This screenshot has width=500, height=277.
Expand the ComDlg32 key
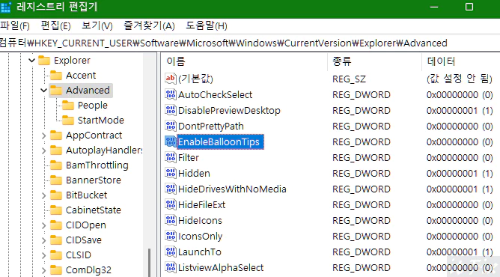(x=43, y=270)
